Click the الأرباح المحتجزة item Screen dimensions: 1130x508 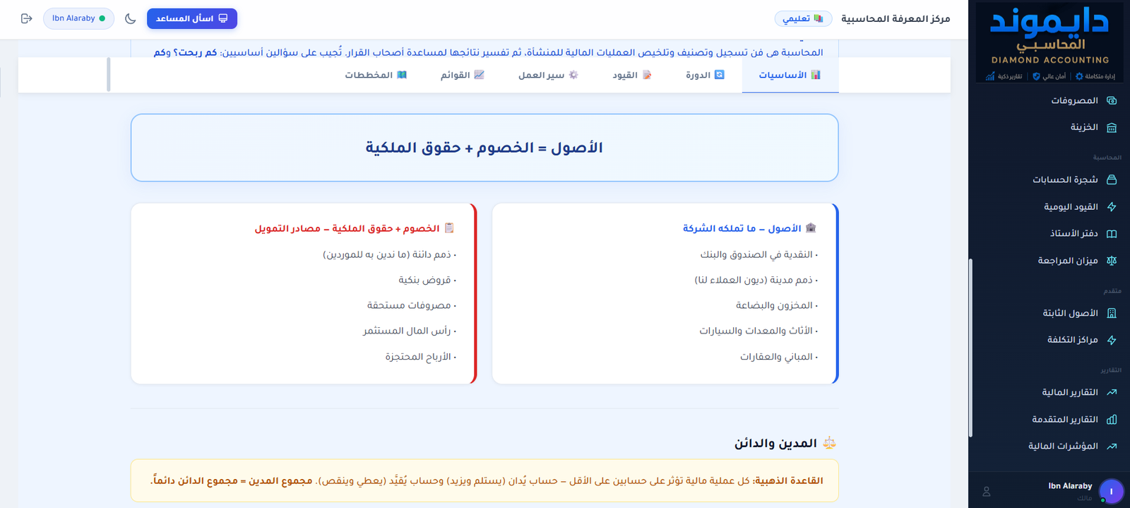(420, 357)
